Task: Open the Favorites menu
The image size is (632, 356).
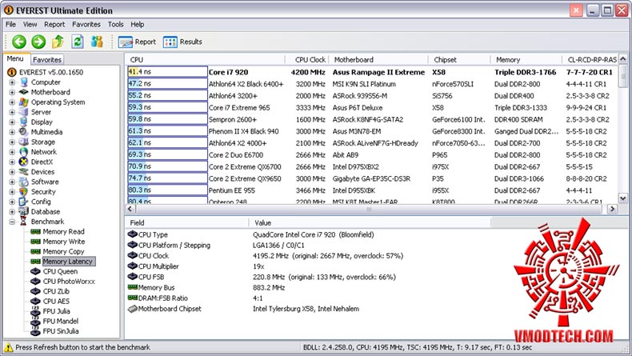Action: [x=86, y=25]
